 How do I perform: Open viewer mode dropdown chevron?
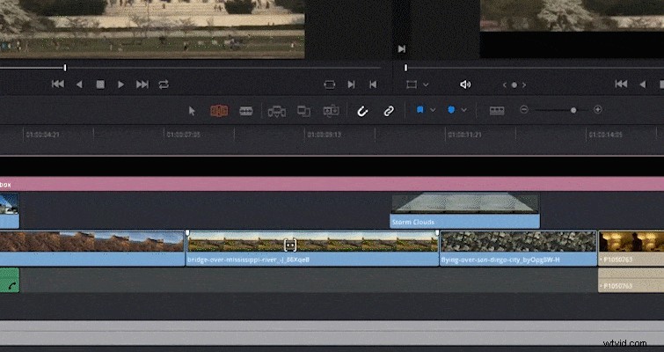click(x=426, y=84)
